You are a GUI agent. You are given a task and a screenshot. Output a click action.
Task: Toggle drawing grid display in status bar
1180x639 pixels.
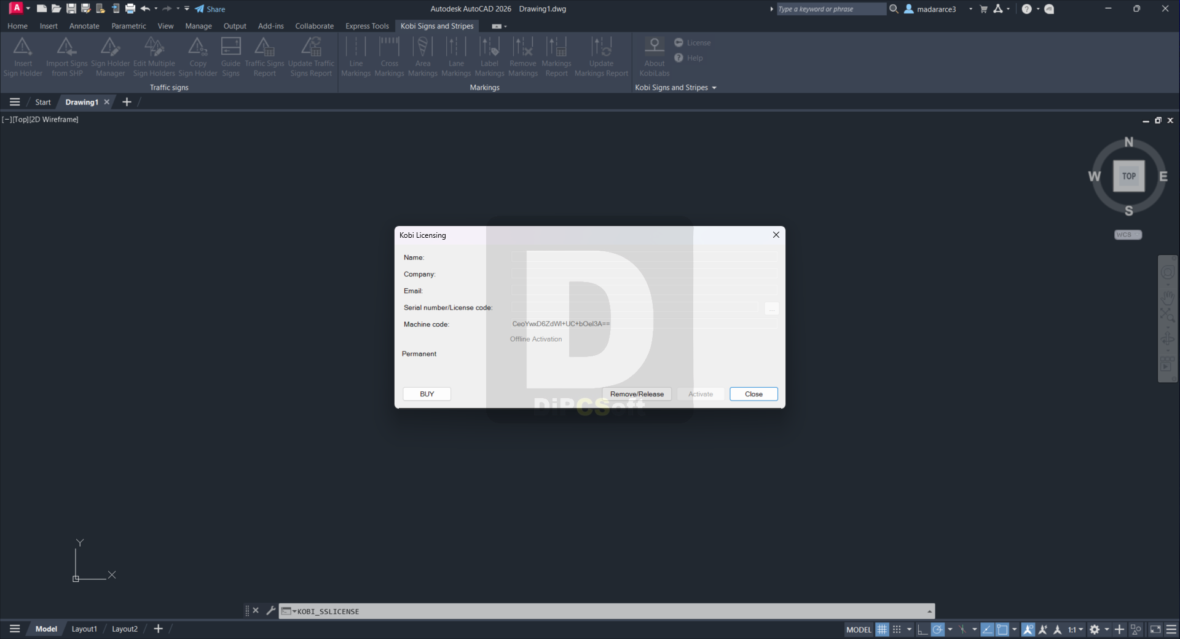tap(882, 629)
